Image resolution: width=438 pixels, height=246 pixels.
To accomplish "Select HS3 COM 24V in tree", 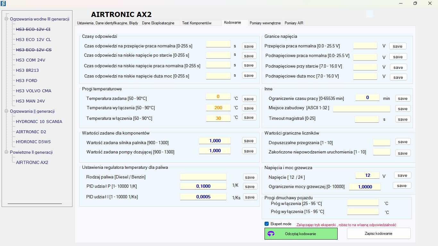I will 31,60.
